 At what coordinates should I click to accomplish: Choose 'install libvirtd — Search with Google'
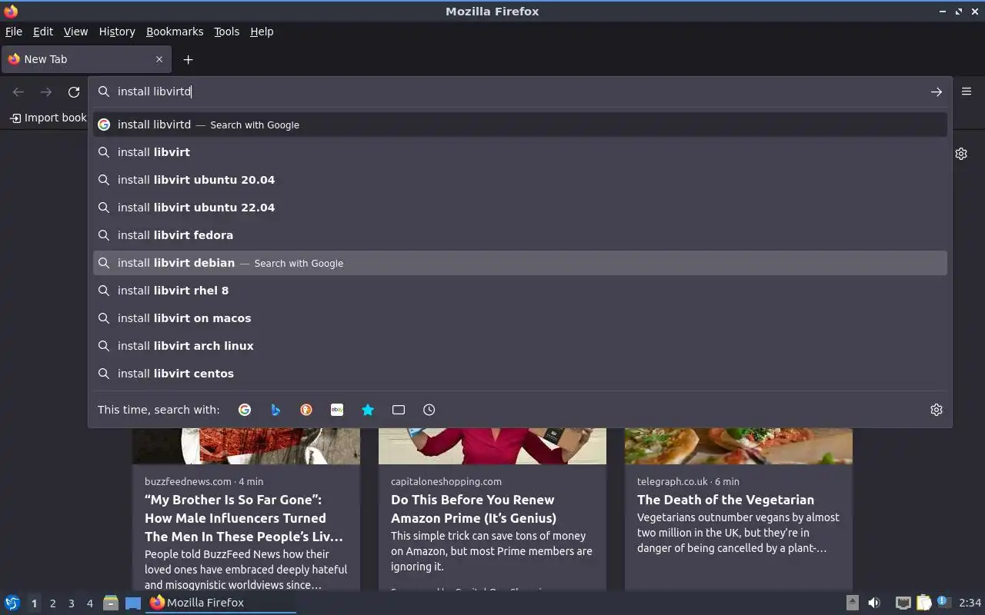pos(520,125)
